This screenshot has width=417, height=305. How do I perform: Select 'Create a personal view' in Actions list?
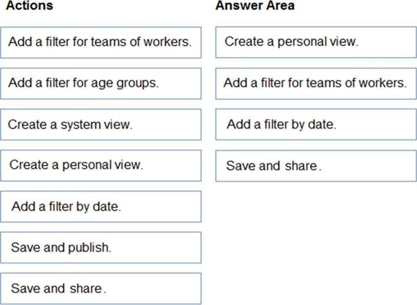101,166
